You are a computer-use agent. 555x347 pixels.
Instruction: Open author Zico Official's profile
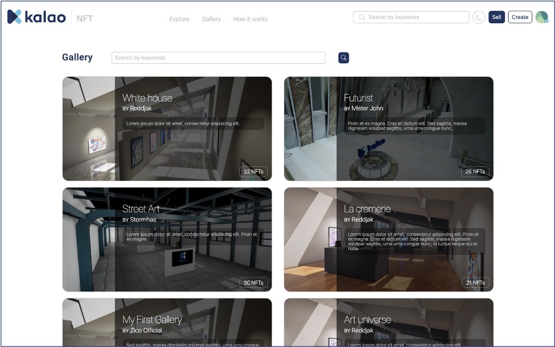point(146,331)
